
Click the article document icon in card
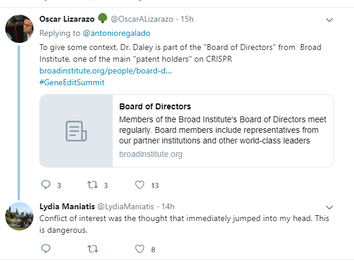(76, 132)
